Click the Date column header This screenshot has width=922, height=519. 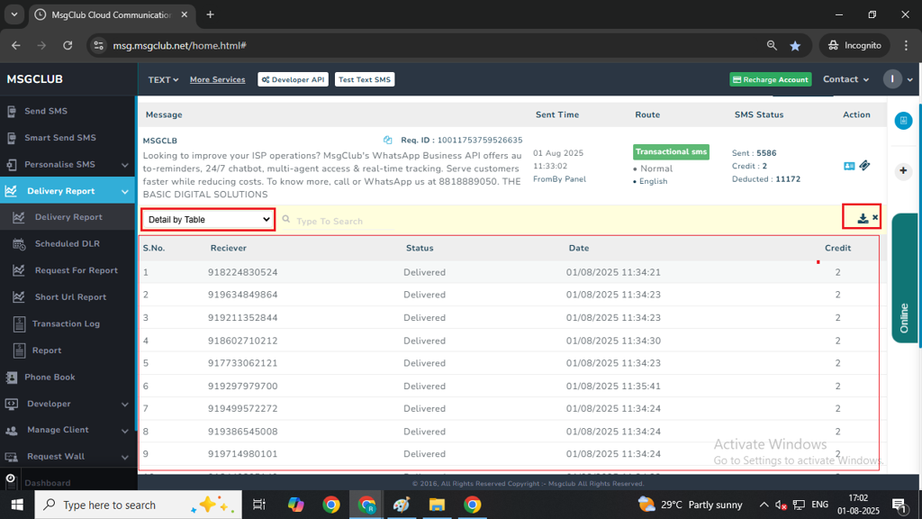(579, 249)
